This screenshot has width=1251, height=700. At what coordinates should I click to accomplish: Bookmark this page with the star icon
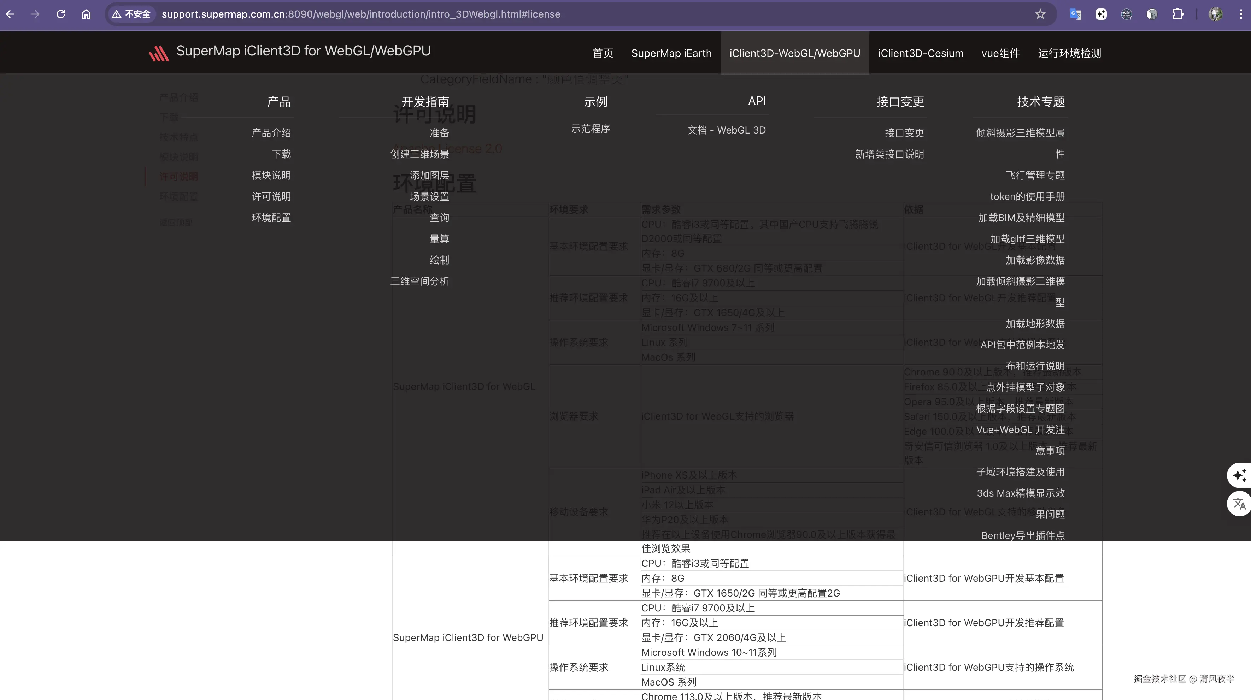1040,14
